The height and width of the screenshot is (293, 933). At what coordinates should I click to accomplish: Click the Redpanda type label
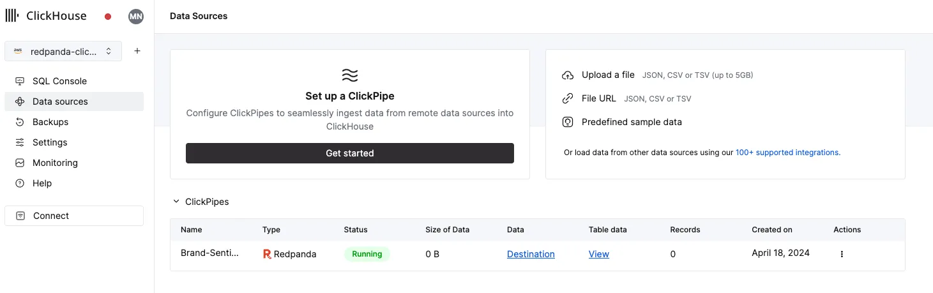click(x=295, y=254)
